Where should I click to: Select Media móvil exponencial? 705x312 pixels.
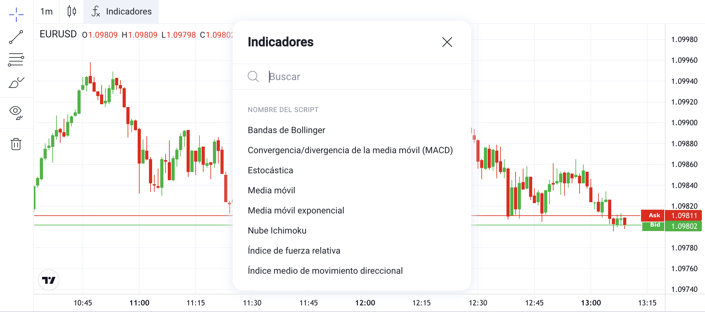pyautogui.click(x=296, y=210)
